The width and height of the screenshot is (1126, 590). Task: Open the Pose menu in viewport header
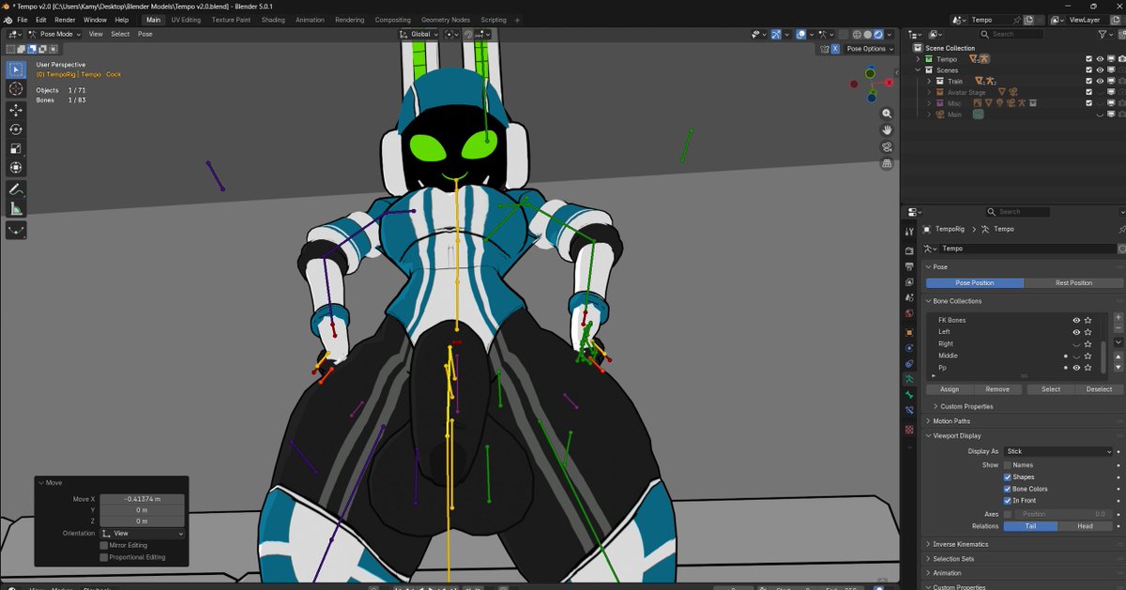[x=145, y=34]
